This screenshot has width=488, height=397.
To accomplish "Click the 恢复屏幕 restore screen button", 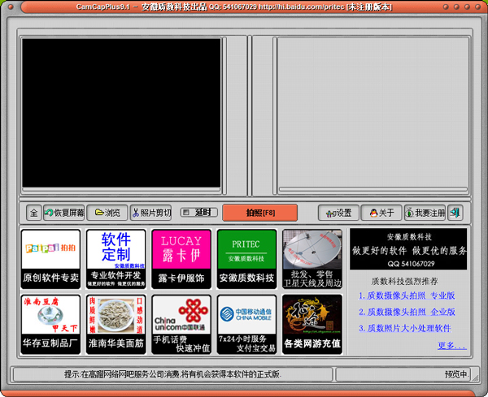I will click(x=64, y=213).
